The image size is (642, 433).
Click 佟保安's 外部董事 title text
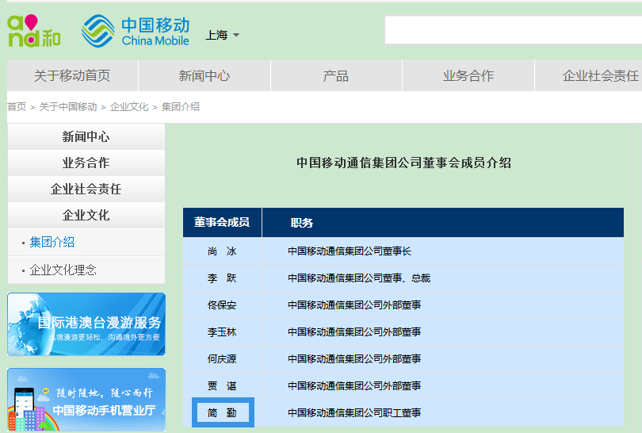[354, 305]
